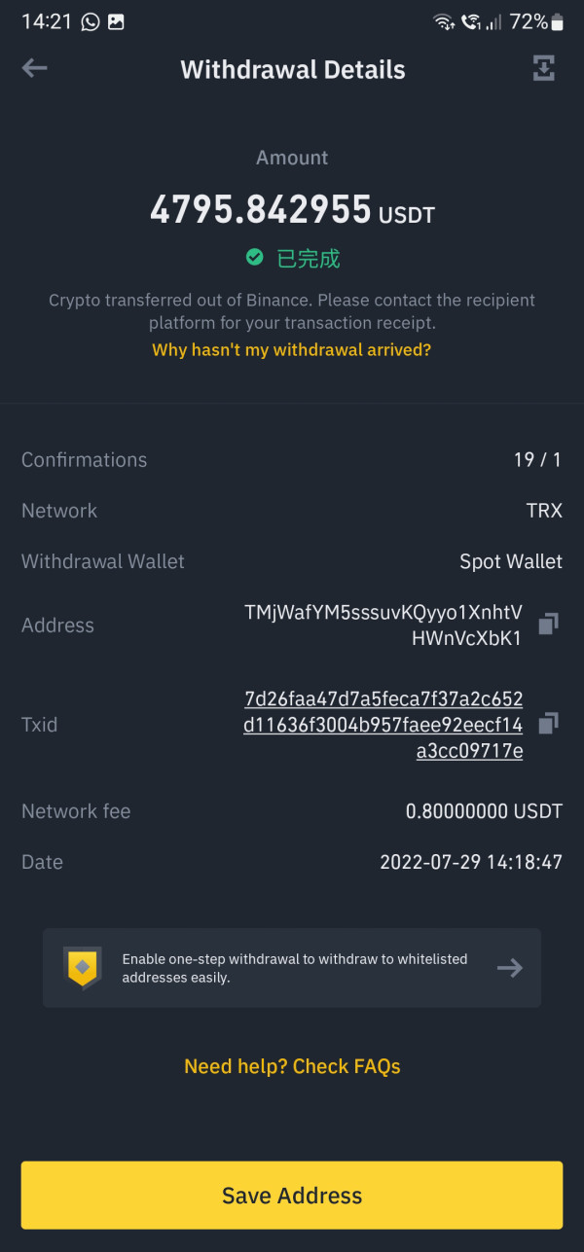Open arrow for one-step withdrawal
584x1252 pixels.
[x=509, y=968]
